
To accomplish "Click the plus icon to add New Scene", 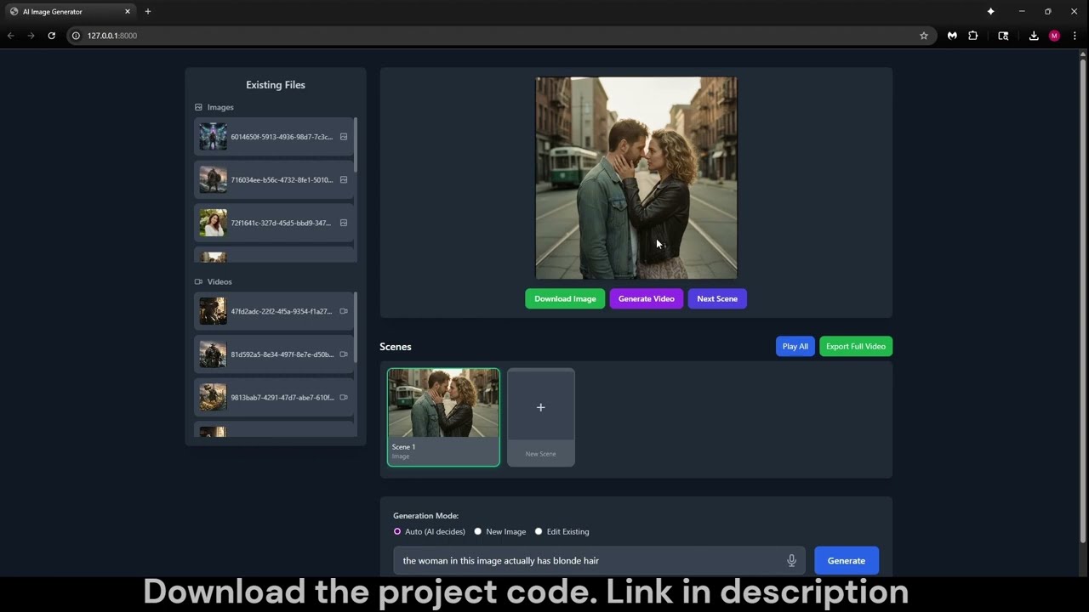I will coord(540,408).
